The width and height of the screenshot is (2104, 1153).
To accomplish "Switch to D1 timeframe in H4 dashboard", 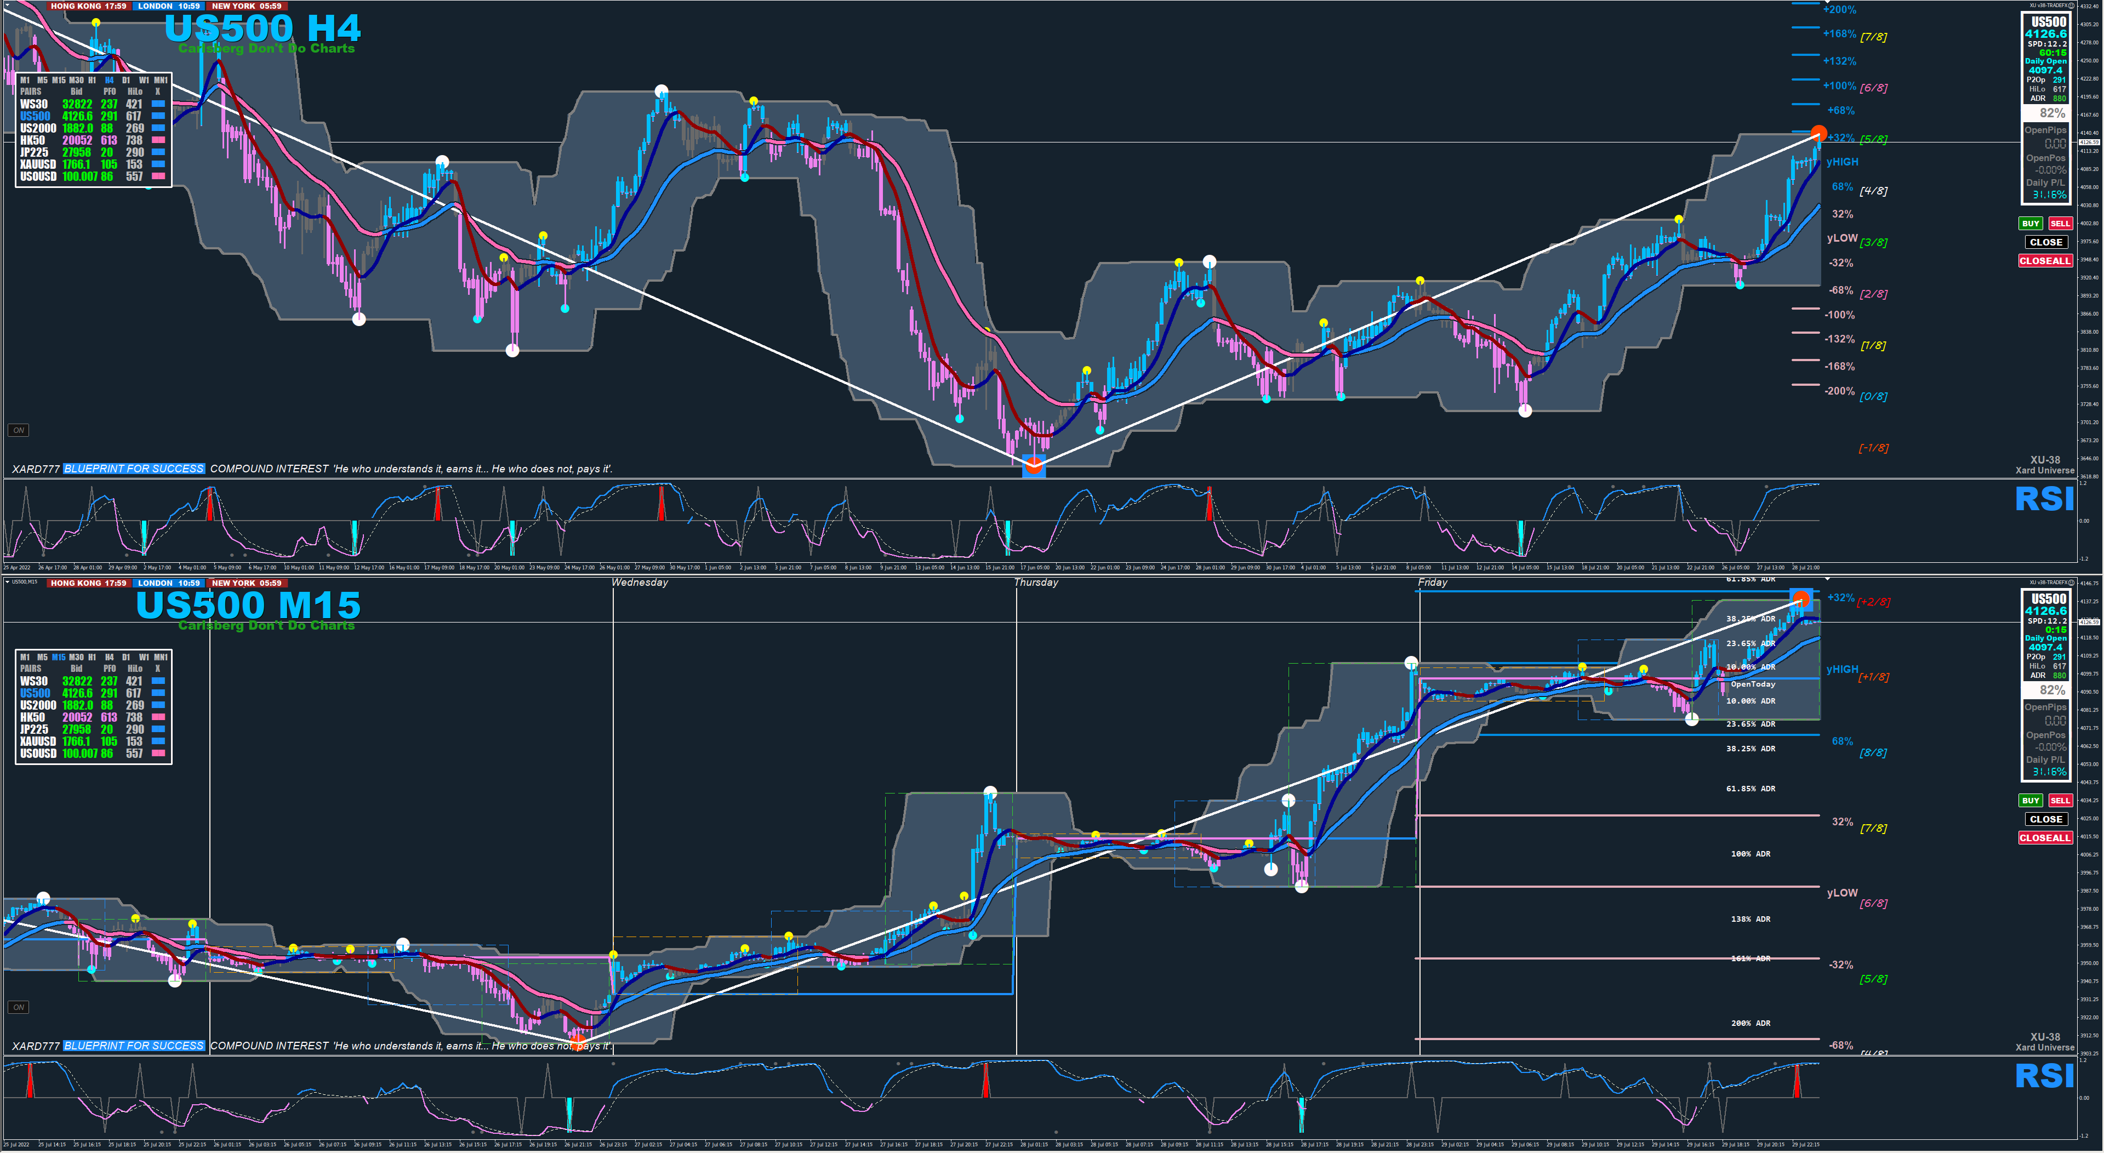I will click(126, 80).
